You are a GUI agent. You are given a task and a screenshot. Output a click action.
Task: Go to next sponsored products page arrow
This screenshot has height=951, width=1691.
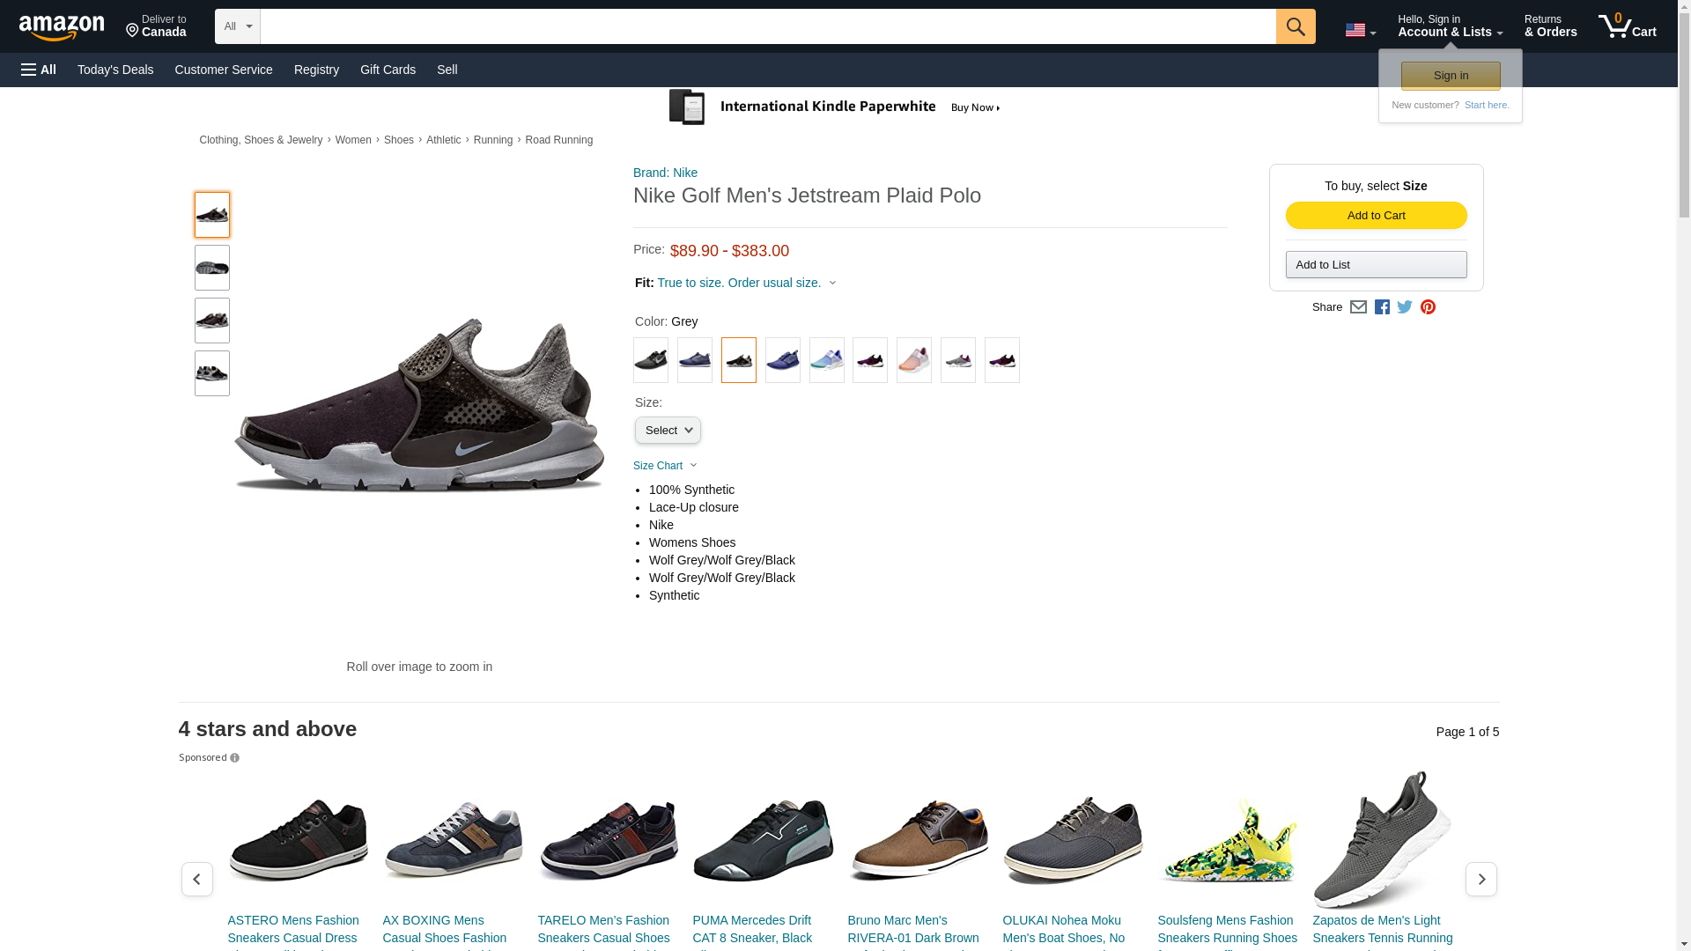(x=1481, y=879)
